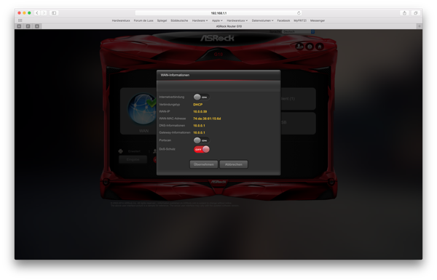Click the second pinned tab icon
This screenshot has width=437, height=280.
coord(28,26)
